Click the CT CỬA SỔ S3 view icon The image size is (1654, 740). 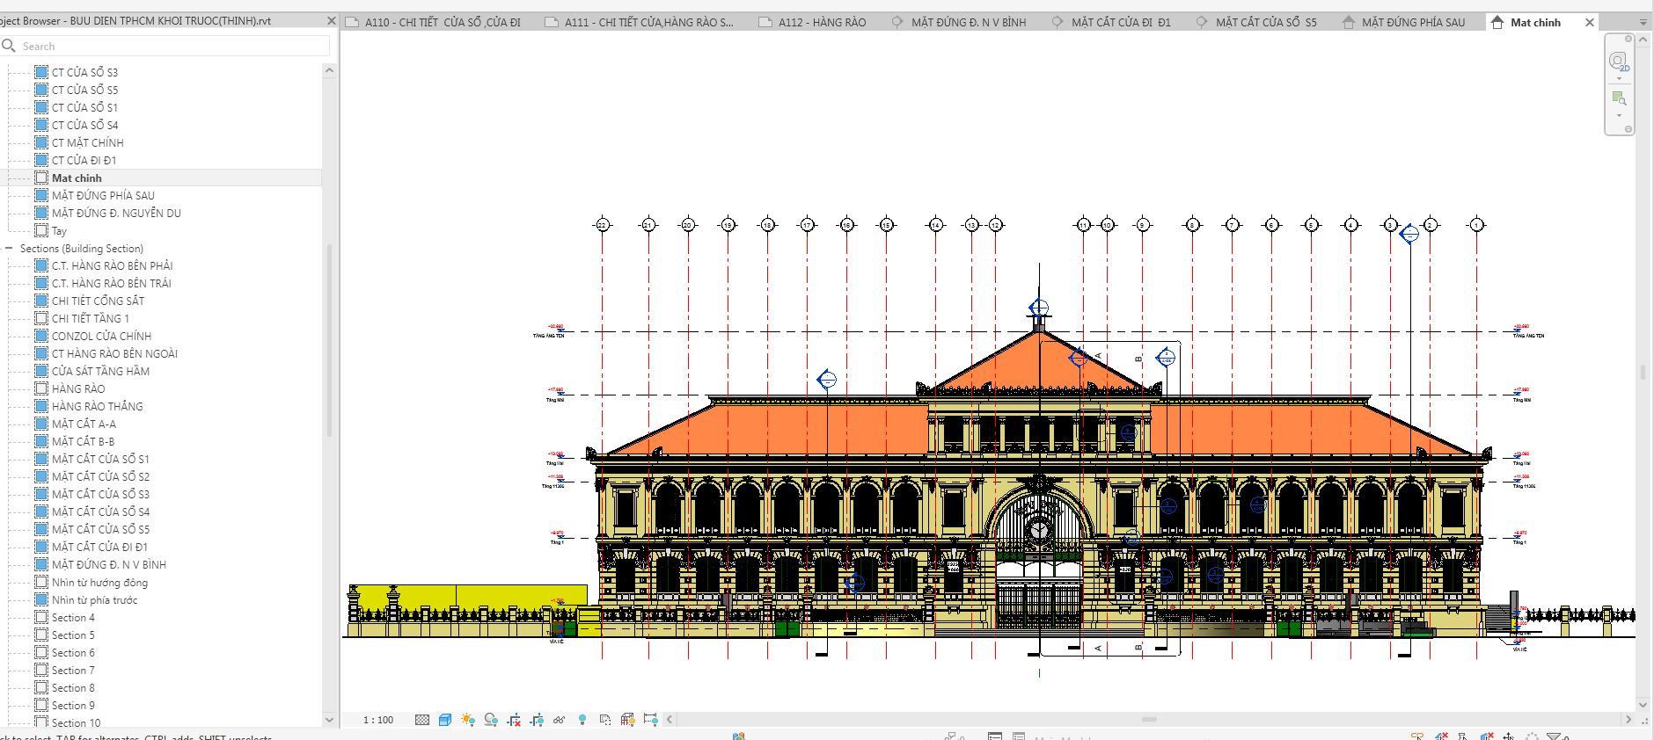(41, 72)
